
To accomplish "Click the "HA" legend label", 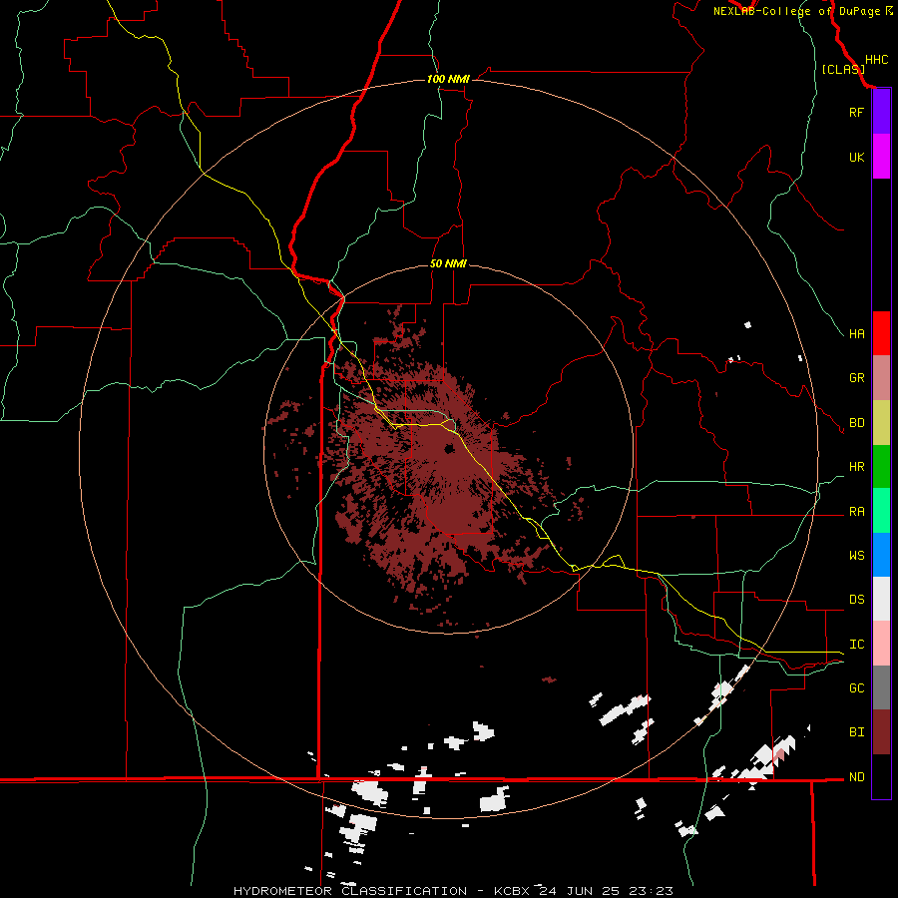I will click(x=856, y=334).
